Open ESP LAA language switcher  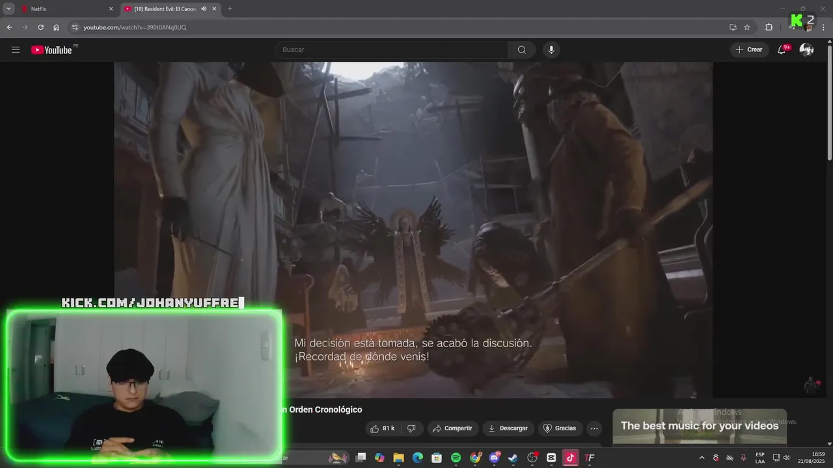[x=760, y=458]
